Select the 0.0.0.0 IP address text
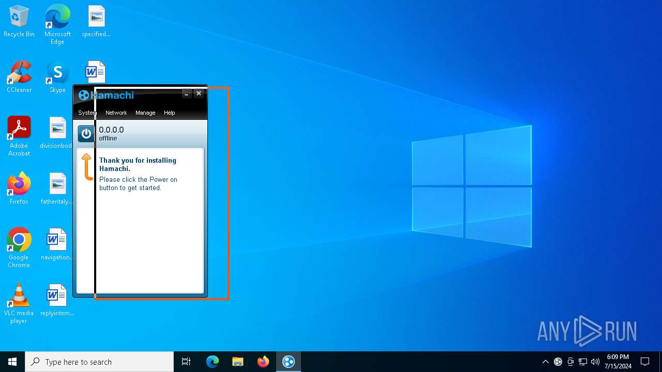This screenshot has width=662, height=372. [111, 130]
